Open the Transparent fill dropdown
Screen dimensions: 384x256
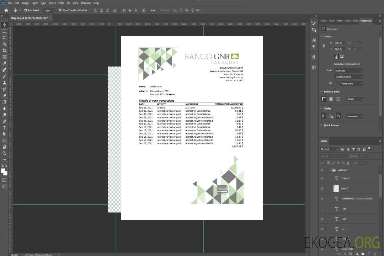(x=351, y=84)
